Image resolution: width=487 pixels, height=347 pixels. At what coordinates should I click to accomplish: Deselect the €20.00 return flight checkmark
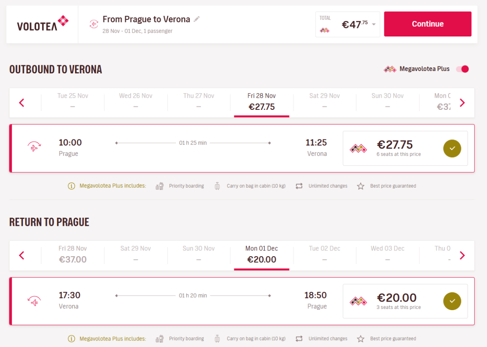pos(452,301)
